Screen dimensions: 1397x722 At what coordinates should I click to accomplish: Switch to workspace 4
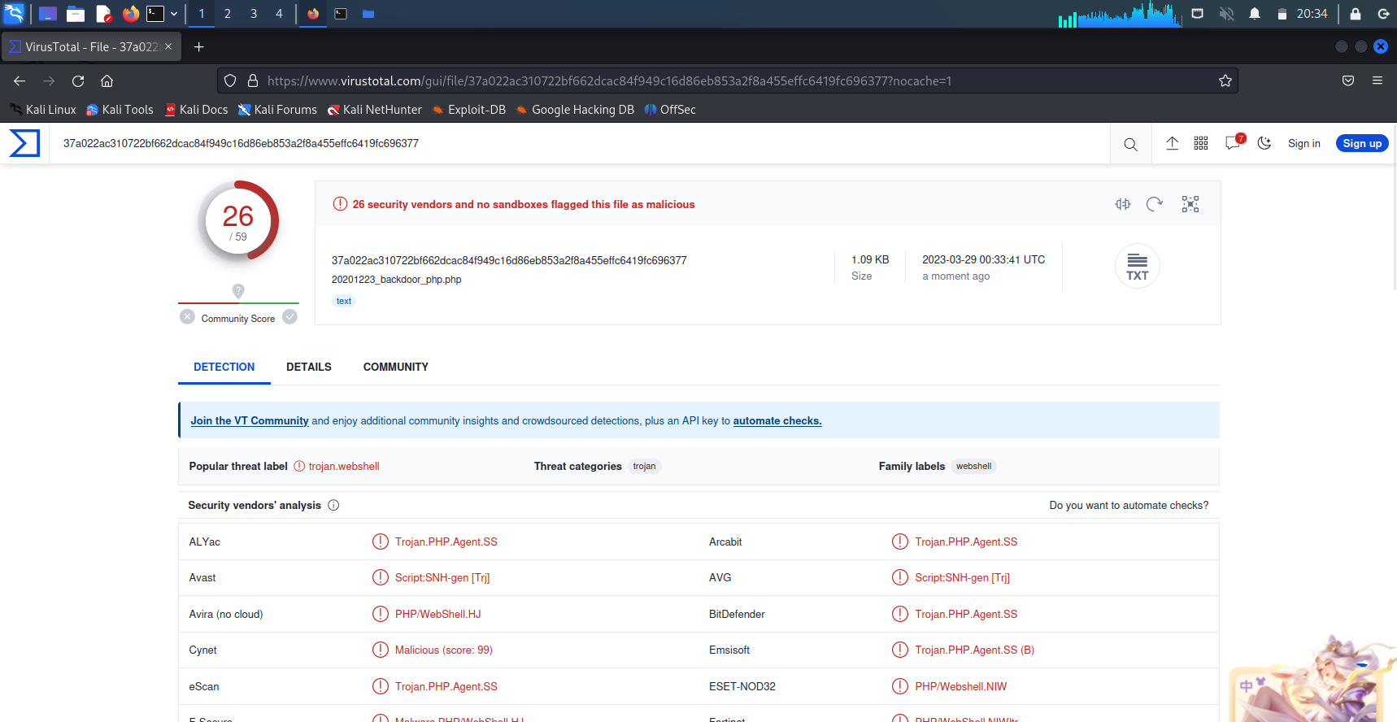(279, 14)
